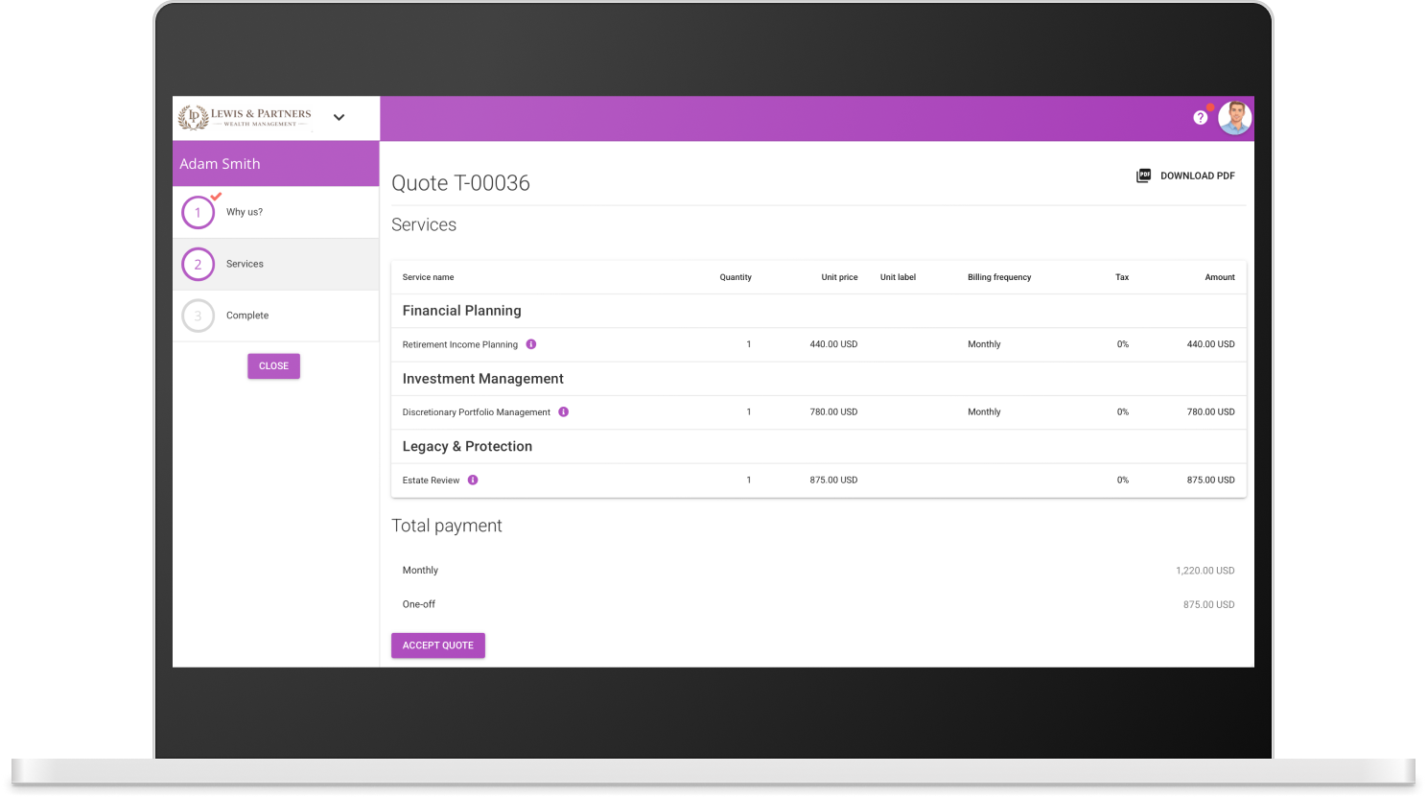Image resolution: width=1427 pixels, height=797 pixels.
Task: Click the help question mark icon
Action: point(1200,117)
